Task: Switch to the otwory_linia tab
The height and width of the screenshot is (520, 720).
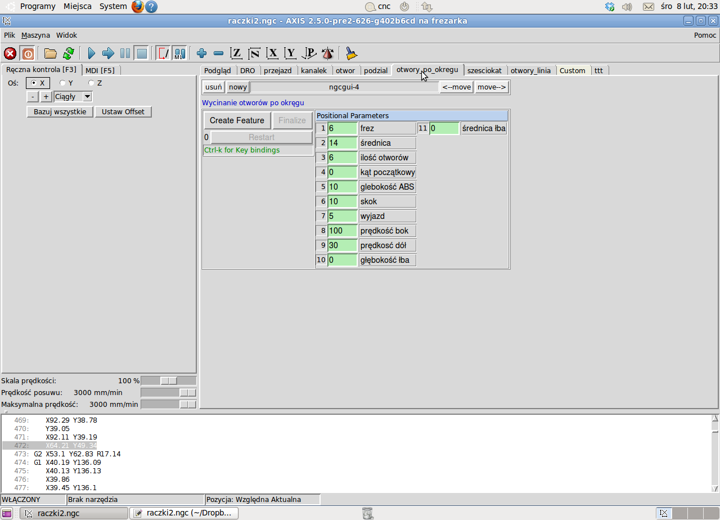Action: coord(531,70)
